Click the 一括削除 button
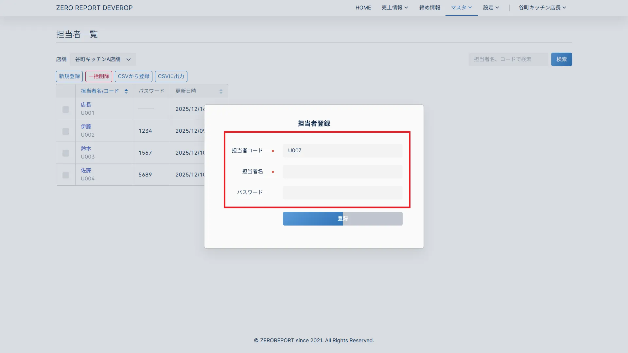 tap(99, 76)
